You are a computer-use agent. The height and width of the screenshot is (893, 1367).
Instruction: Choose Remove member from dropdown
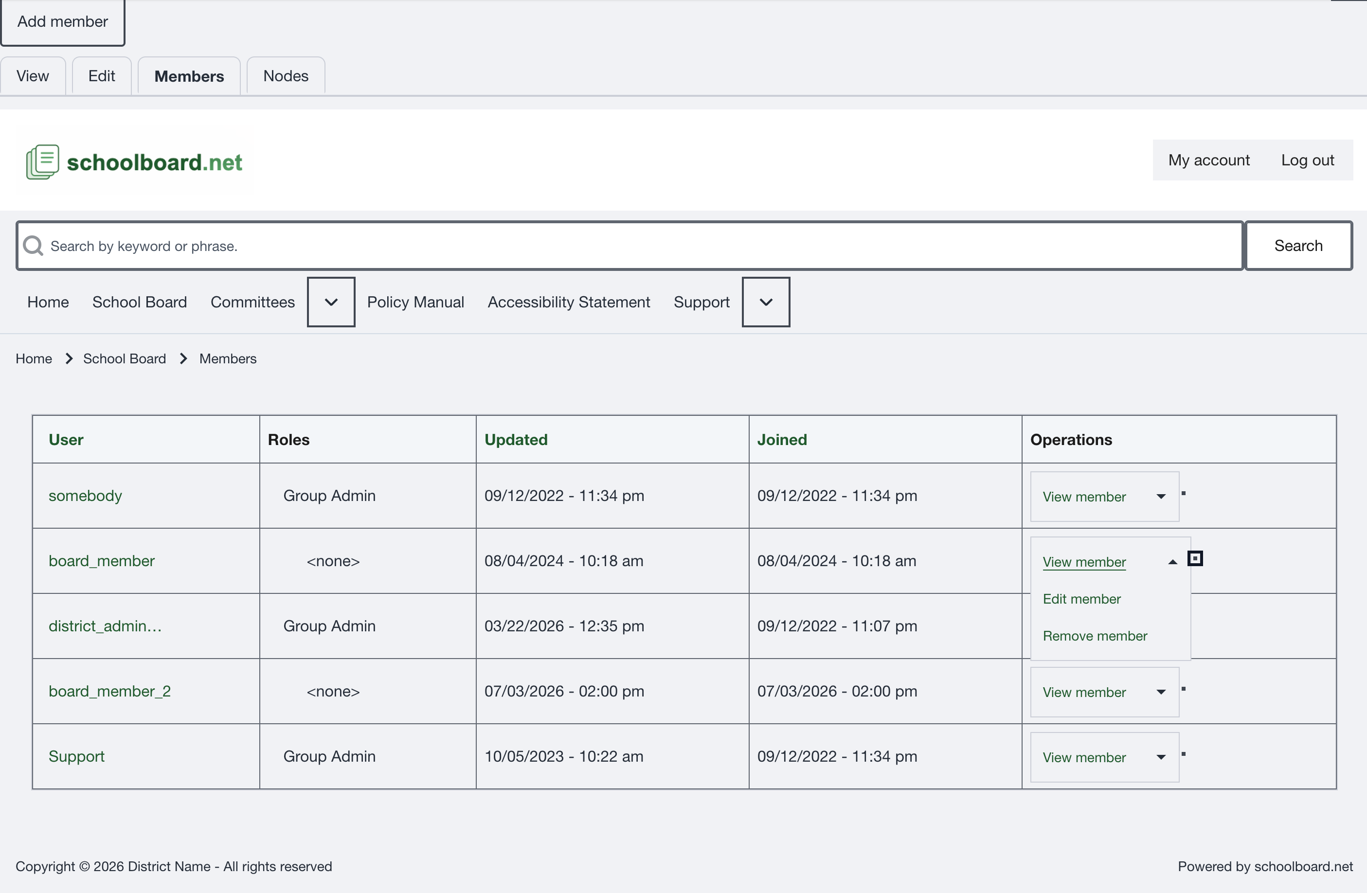point(1095,636)
